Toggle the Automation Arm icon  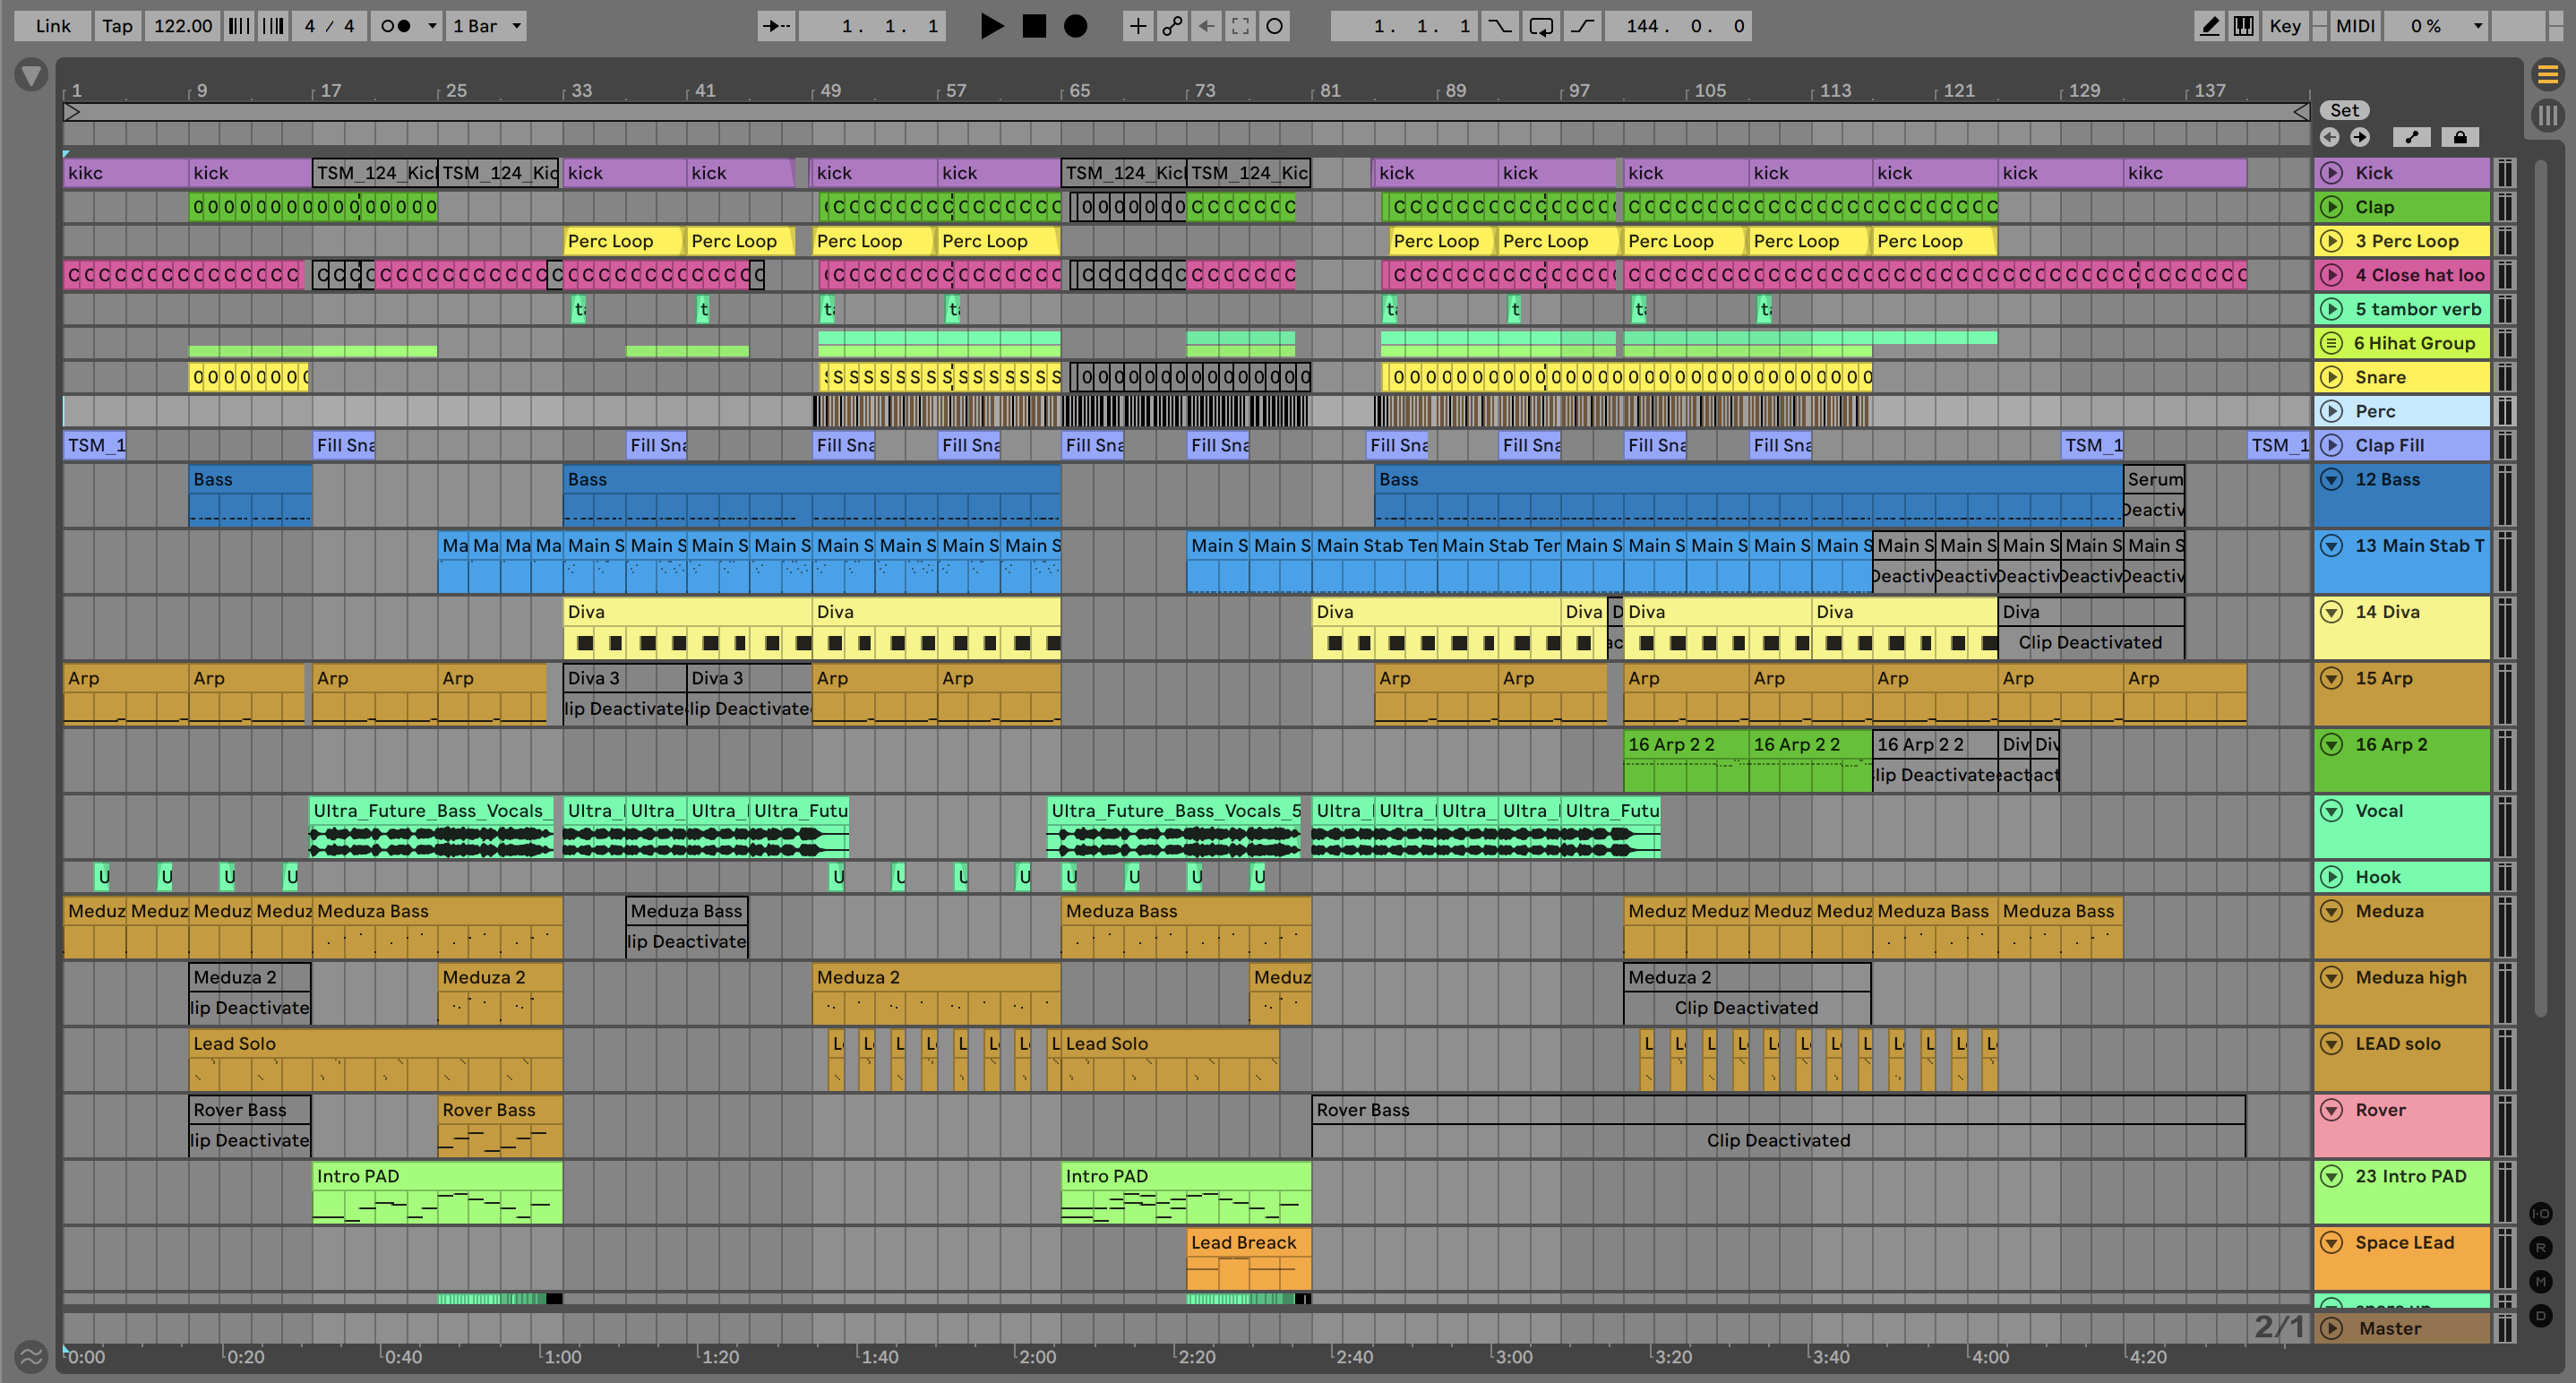1172,26
